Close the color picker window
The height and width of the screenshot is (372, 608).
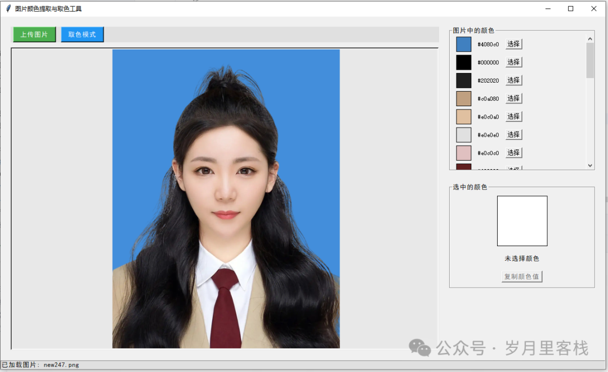(x=594, y=8)
